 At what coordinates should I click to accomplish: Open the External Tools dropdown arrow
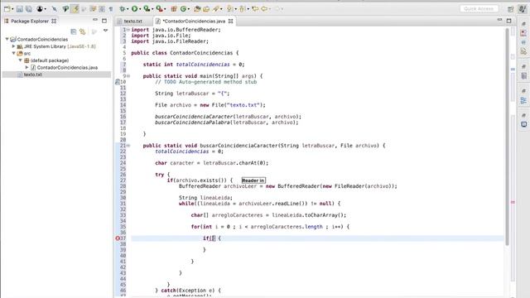[165, 9]
